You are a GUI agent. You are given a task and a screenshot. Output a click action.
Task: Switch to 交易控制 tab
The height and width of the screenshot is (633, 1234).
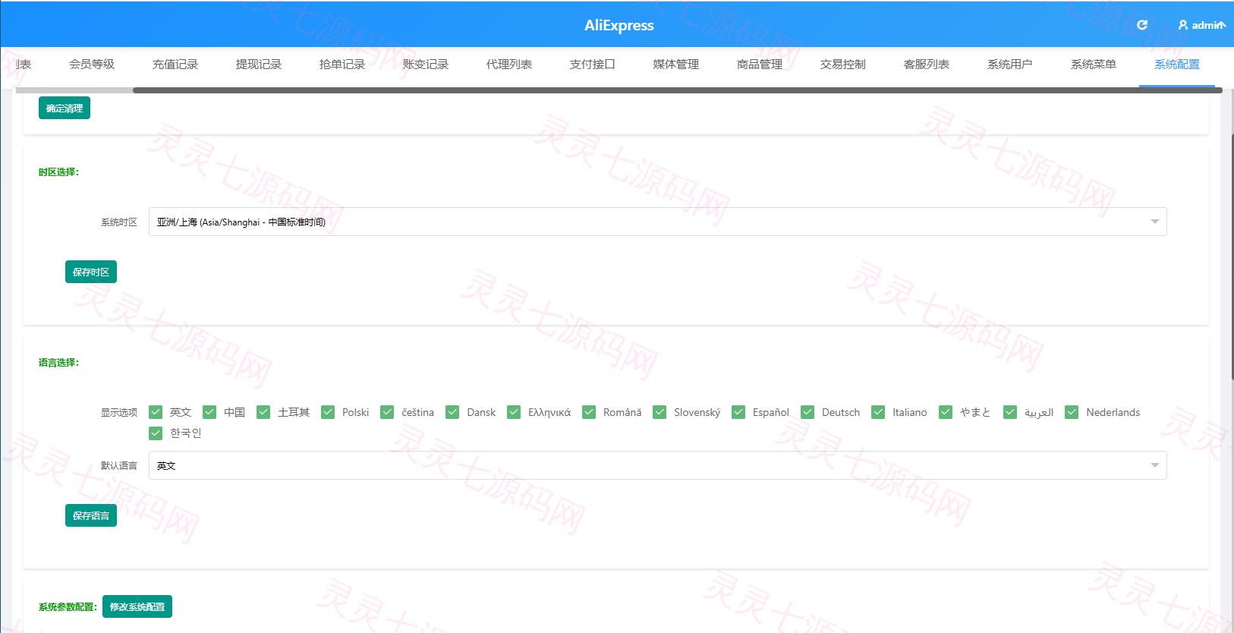(x=843, y=65)
